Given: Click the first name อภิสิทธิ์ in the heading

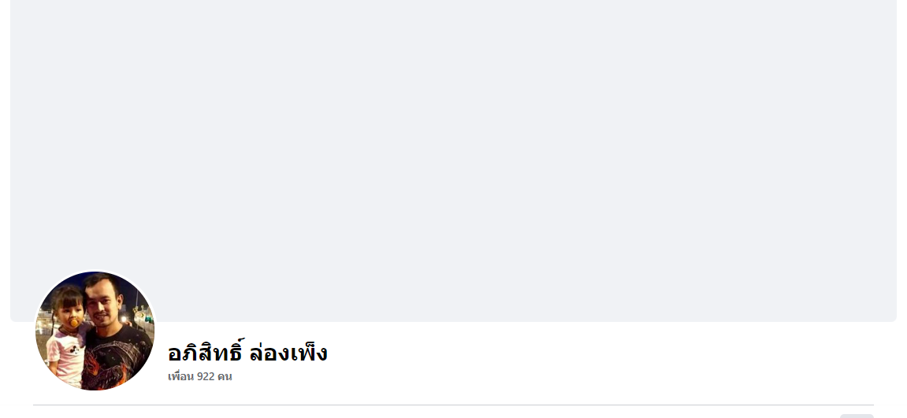Looking at the screenshot, I should click(205, 352).
